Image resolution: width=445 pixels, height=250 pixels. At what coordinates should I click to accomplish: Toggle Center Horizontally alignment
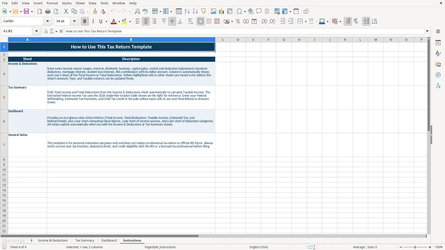pos(146,21)
